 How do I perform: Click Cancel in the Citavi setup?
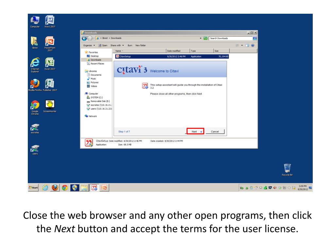tap(215, 131)
